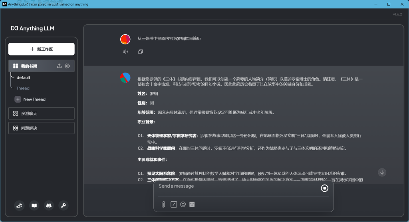Open the documentation book icon
This screenshot has width=409, height=222.
click(34, 206)
